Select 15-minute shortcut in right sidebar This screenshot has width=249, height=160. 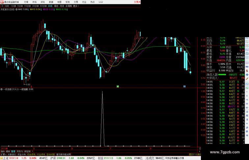coord(247,100)
